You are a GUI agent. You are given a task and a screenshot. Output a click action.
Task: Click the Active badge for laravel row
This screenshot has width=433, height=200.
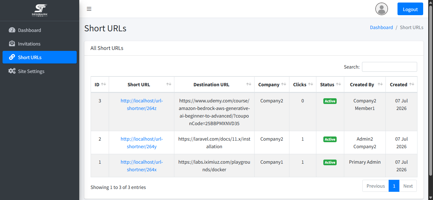[330, 139]
